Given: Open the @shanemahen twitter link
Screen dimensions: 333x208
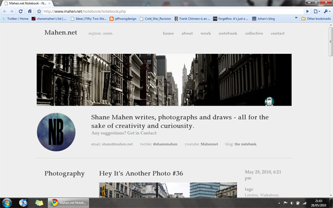Looking at the screenshot, I should tap(165, 144).
